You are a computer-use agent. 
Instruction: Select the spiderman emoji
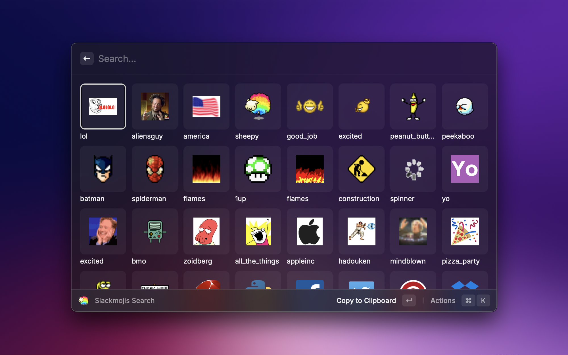(155, 169)
